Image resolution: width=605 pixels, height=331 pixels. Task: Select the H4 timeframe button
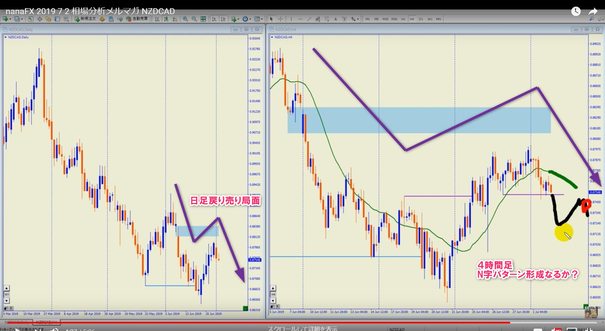coord(412,19)
